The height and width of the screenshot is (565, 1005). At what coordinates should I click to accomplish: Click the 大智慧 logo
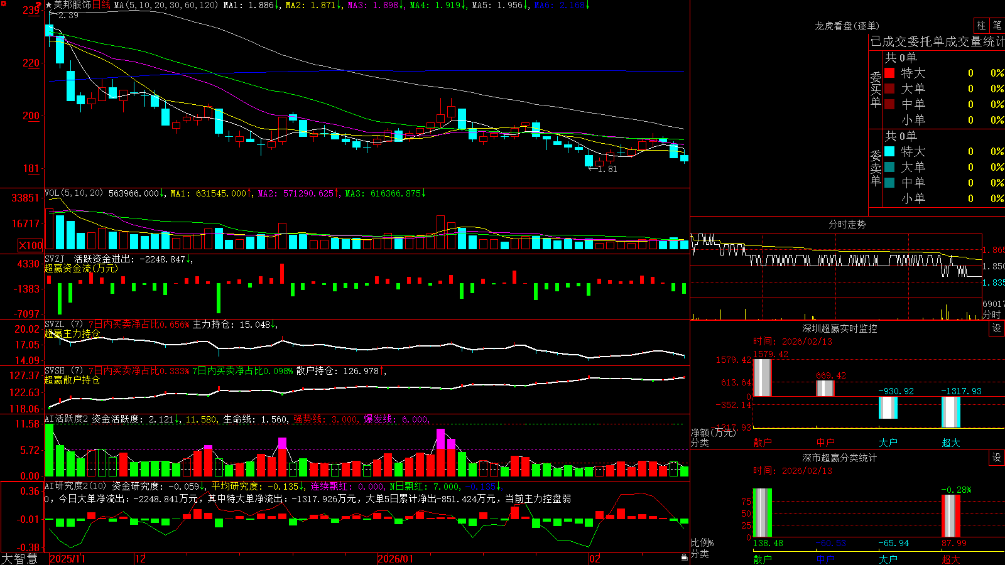[x=19, y=559]
